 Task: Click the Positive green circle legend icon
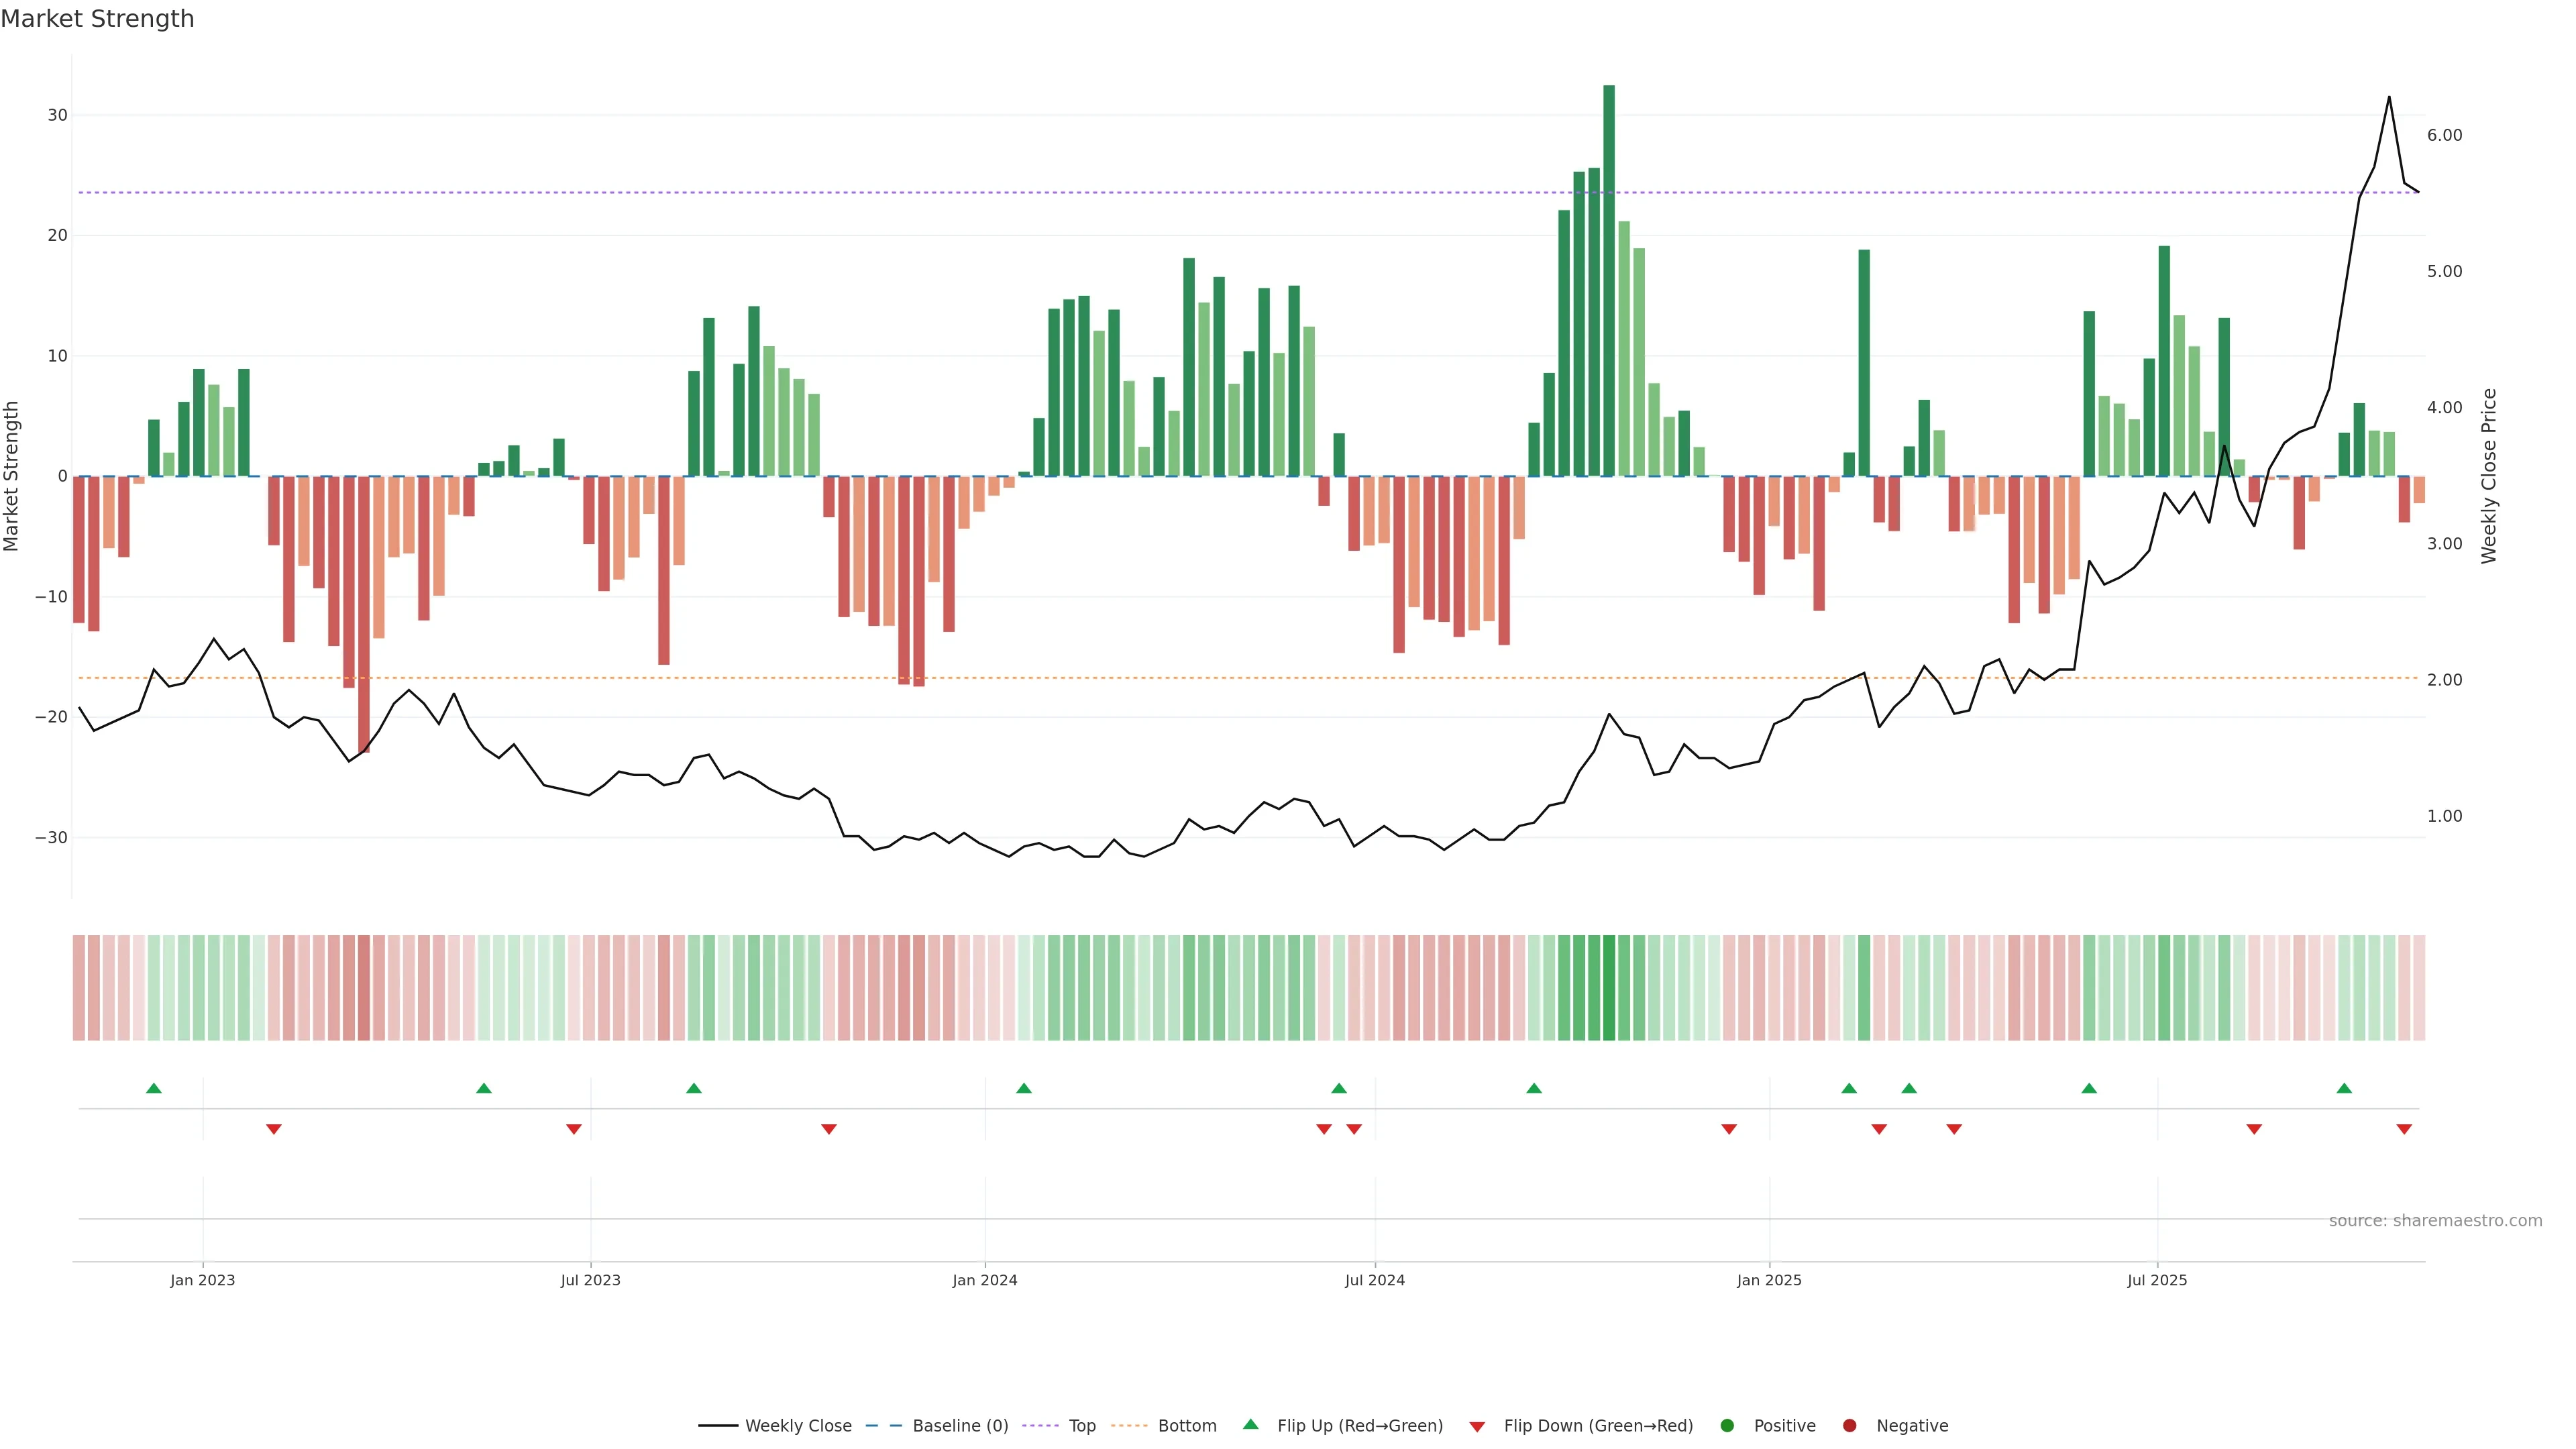click(x=1727, y=1426)
